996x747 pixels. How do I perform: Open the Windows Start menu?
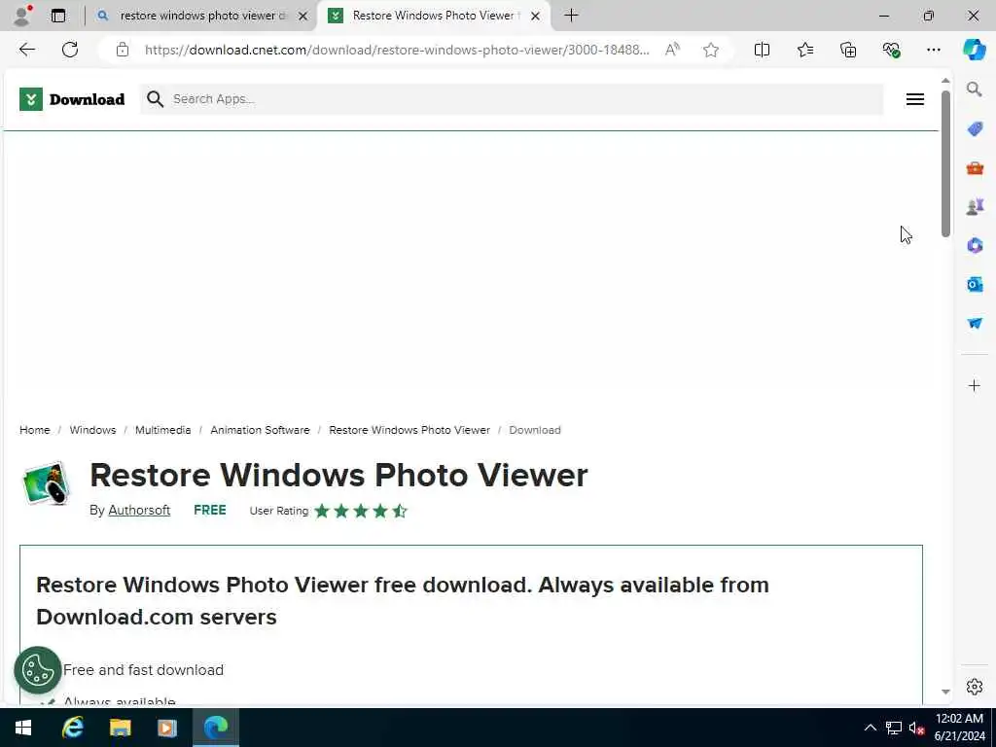(x=23, y=728)
